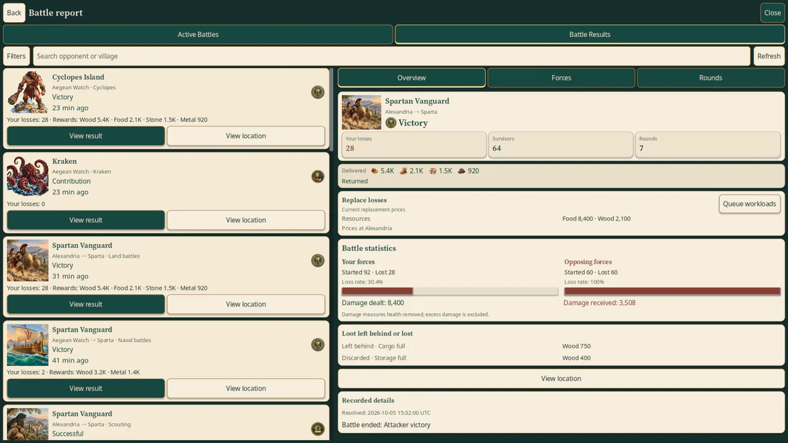Image resolution: width=788 pixels, height=443 pixels.
Task: Open the Rounds tab
Action: 710,78
